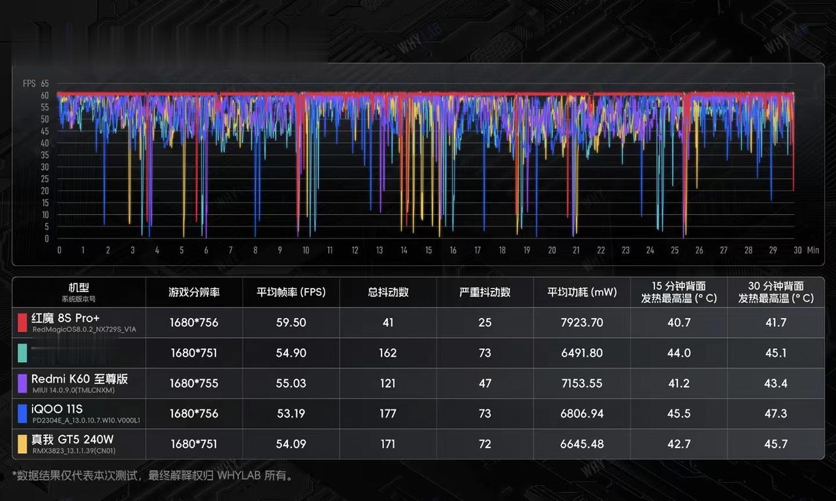Select the 机型 column header
This screenshot has height=501, width=836.
click(79, 287)
